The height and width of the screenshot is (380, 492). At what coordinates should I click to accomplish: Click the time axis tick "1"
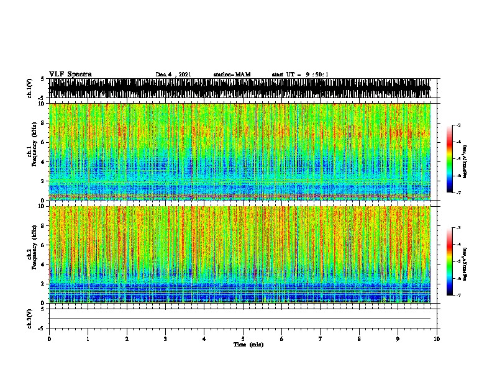click(x=88, y=338)
